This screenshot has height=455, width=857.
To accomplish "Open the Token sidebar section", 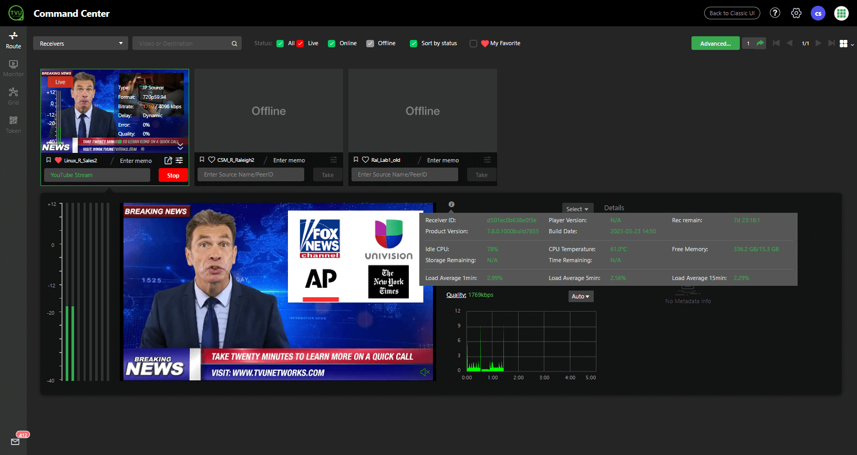I will (13, 125).
